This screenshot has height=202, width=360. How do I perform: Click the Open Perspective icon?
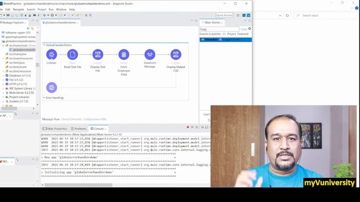tap(238, 15)
